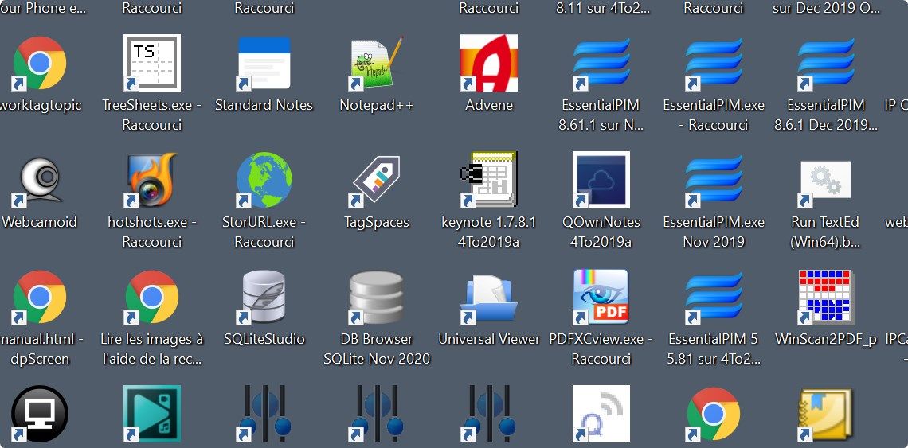
Task: Open keynote 1.7.8.1 4To2019a icon
Action: (x=489, y=180)
